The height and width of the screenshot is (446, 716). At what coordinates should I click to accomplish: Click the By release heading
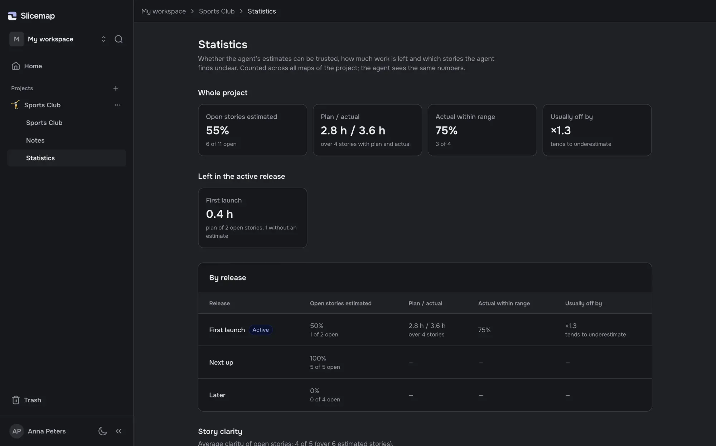coord(228,278)
